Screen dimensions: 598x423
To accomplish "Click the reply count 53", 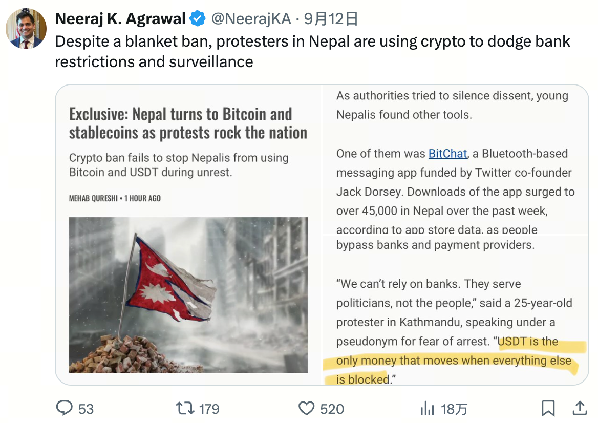I will coord(86,409).
